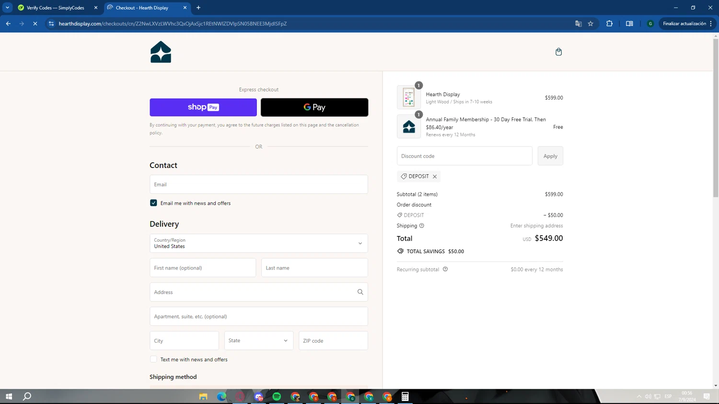719x404 pixels.
Task: Open Windows taskbar search
Action: (27, 396)
